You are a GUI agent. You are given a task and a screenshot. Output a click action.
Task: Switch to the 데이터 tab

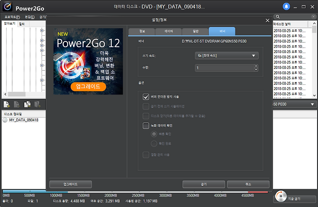(169, 31)
